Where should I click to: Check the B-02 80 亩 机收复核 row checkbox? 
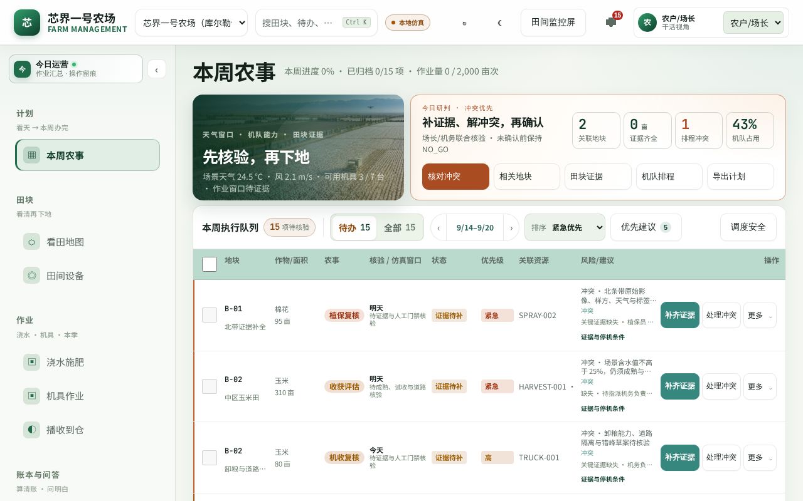pyautogui.click(x=210, y=458)
